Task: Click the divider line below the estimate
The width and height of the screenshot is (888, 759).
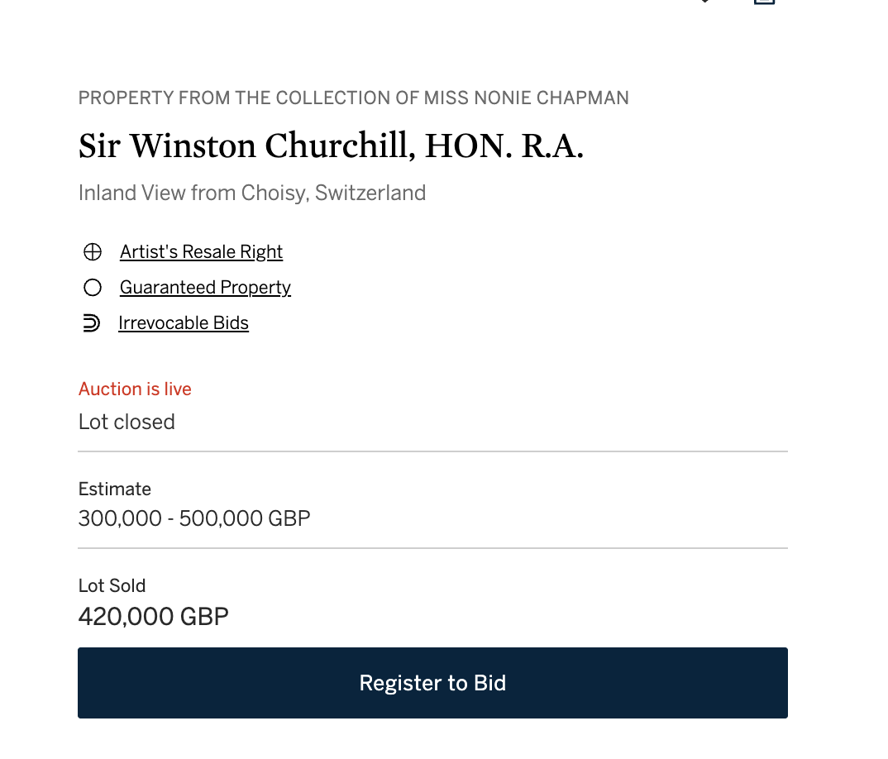Action: tap(432, 547)
